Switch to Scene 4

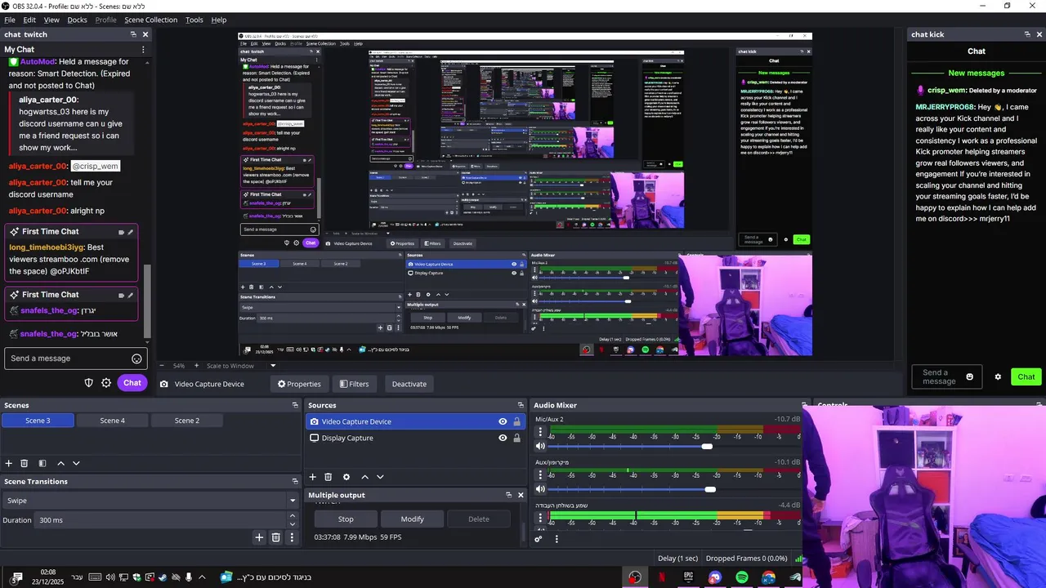pyautogui.click(x=112, y=421)
